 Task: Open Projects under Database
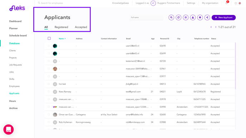[x=13, y=58]
